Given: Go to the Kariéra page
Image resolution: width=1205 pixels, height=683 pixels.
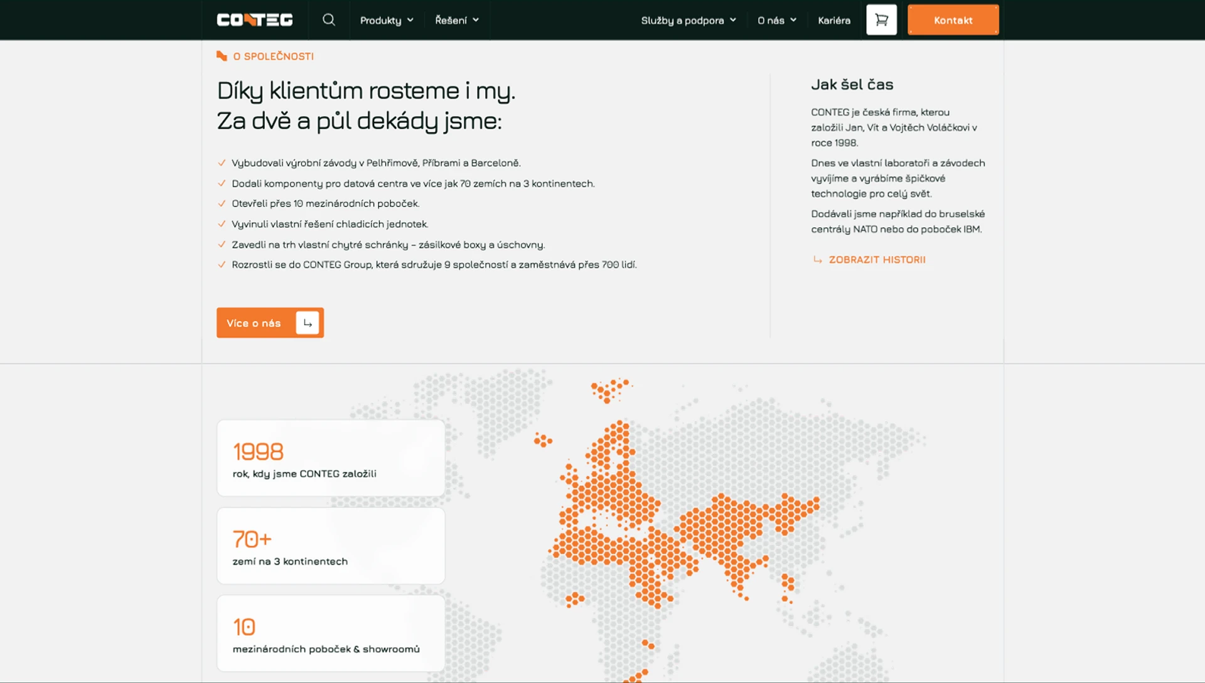Looking at the screenshot, I should click(x=834, y=20).
